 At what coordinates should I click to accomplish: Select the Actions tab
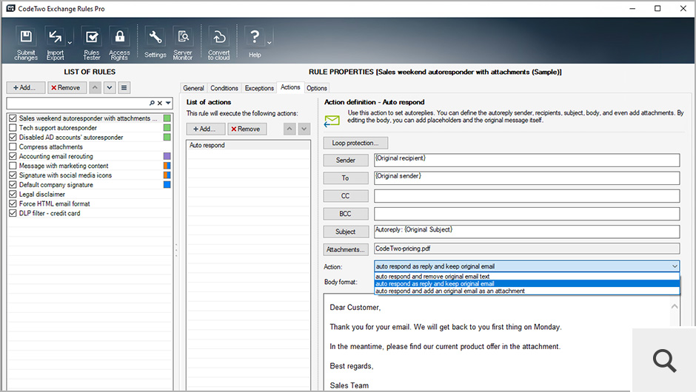[290, 87]
